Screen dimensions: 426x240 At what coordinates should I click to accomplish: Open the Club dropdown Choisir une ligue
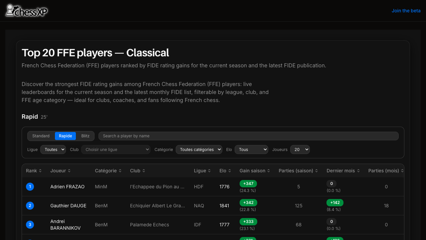coord(116,150)
